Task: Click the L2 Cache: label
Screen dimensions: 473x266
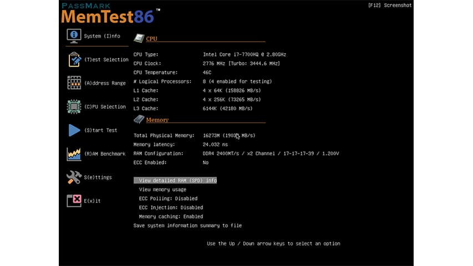Action: (x=146, y=100)
